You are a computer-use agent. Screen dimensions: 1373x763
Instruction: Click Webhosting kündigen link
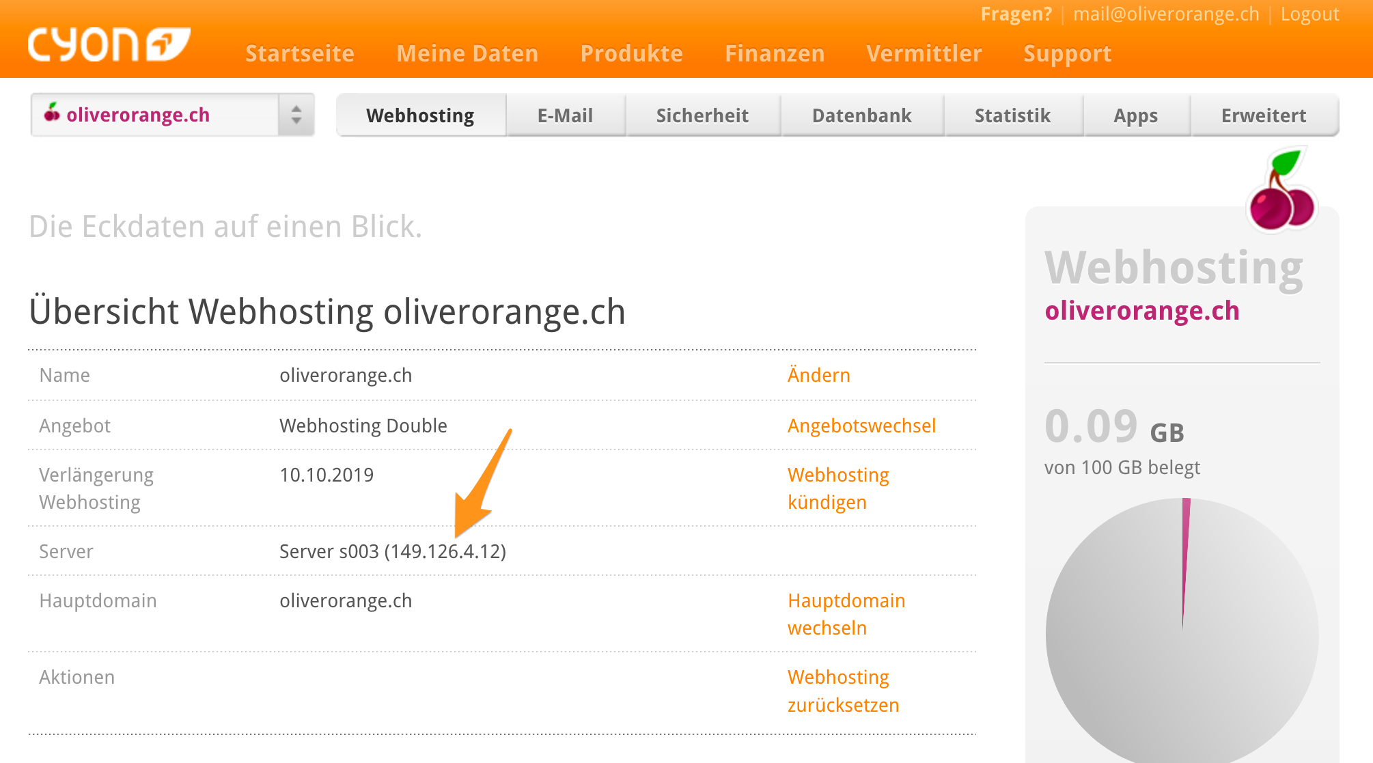pyautogui.click(x=838, y=488)
